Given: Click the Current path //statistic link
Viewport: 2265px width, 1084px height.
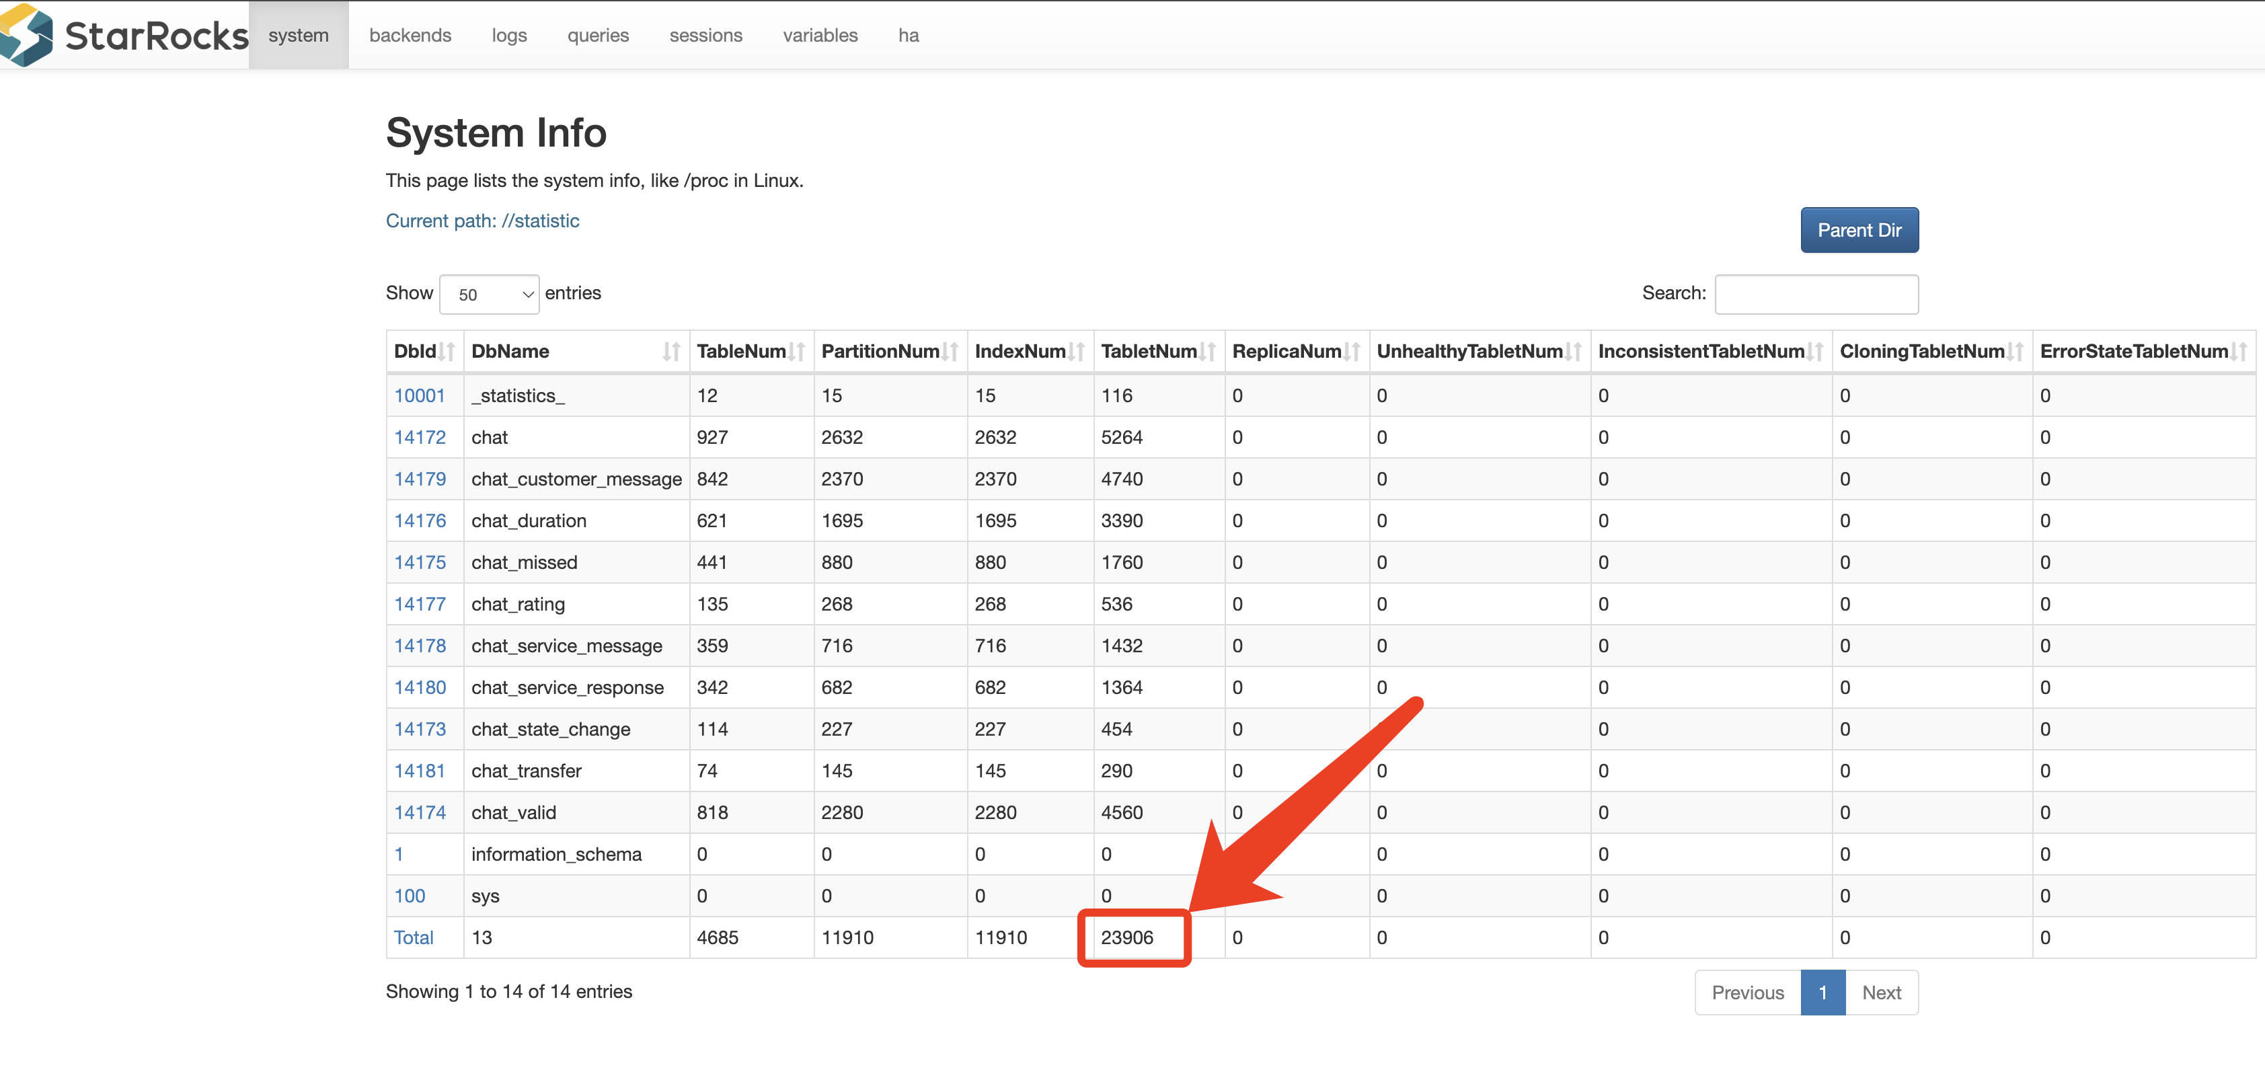Looking at the screenshot, I should click(x=482, y=221).
